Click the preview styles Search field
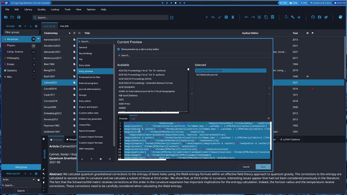The image size is (347, 195). [x=194, y=55]
